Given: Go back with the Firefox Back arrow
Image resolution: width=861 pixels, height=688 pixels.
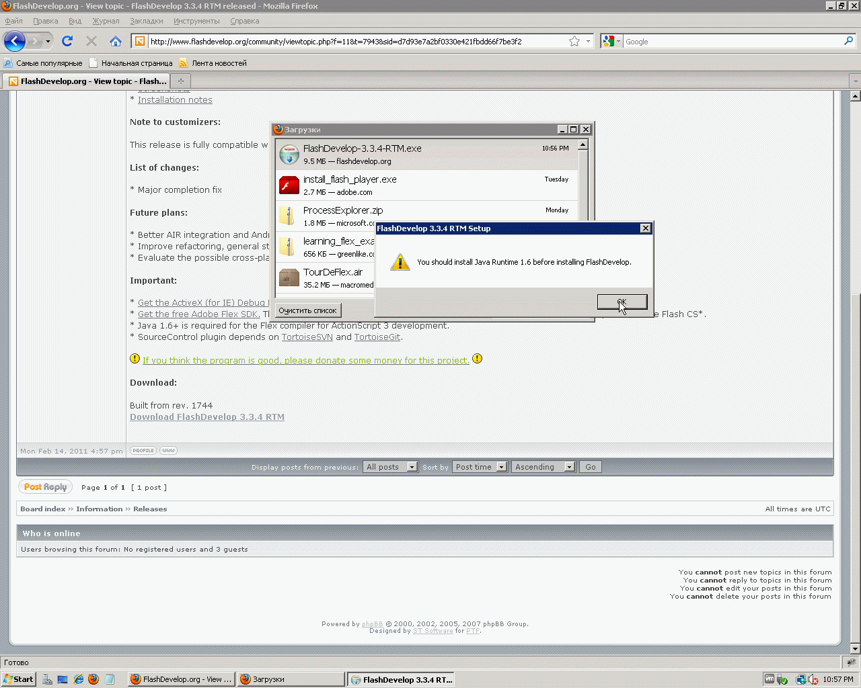Looking at the screenshot, I should 15,41.
